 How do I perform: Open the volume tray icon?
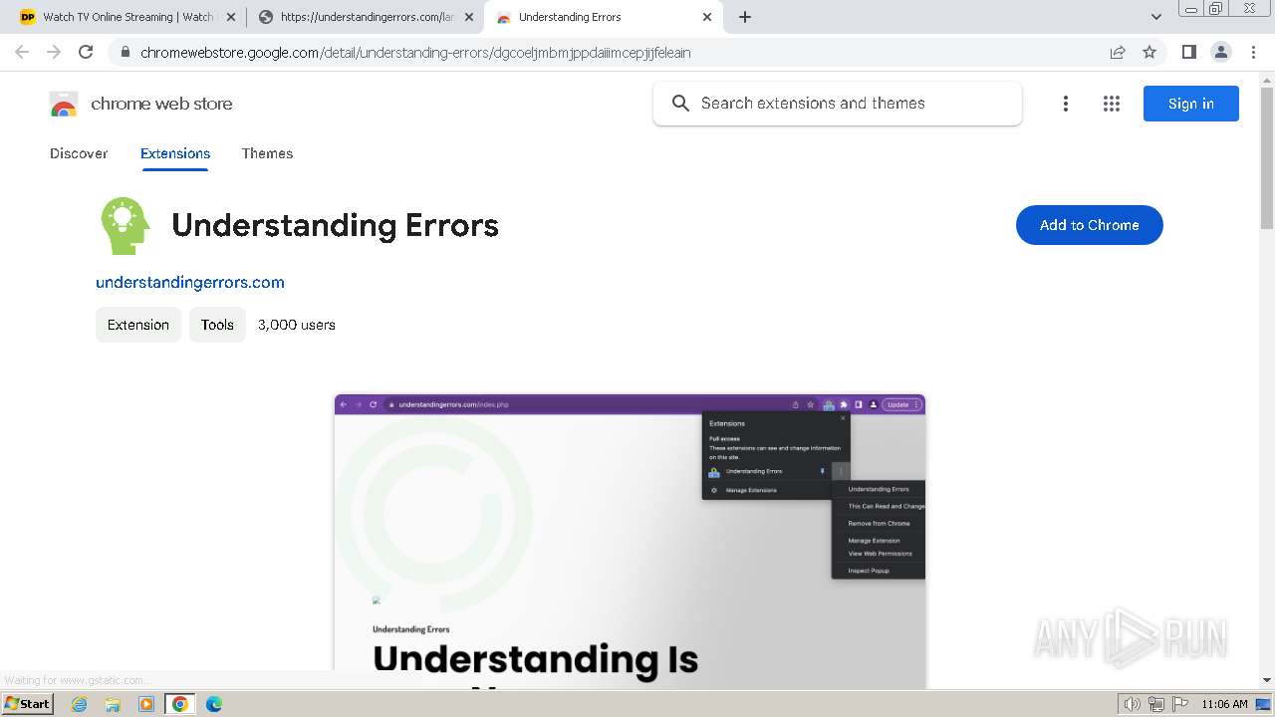coord(1133,704)
